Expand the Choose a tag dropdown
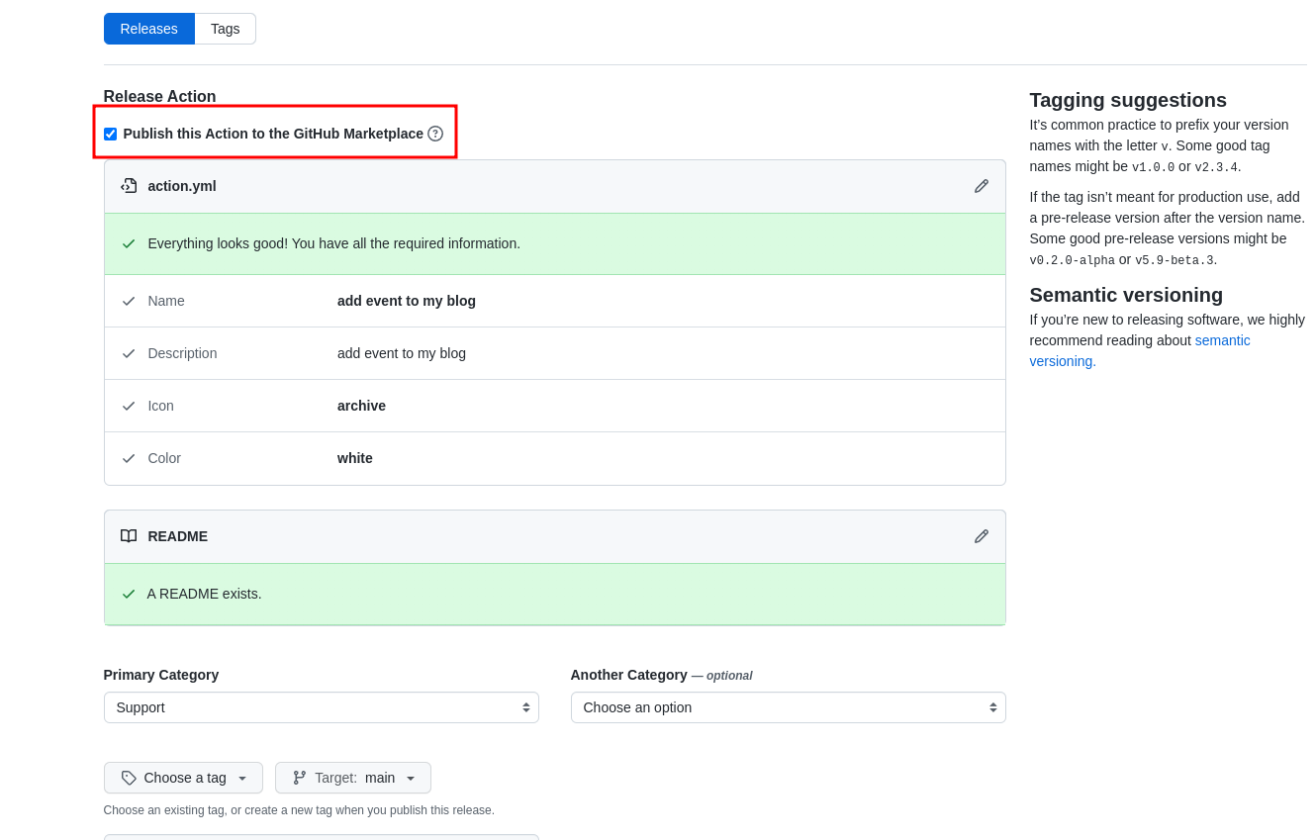1316x840 pixels. point(183,778)
